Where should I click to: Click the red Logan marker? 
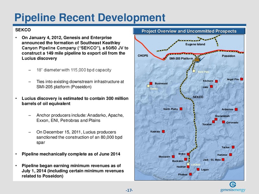(198, 169)
